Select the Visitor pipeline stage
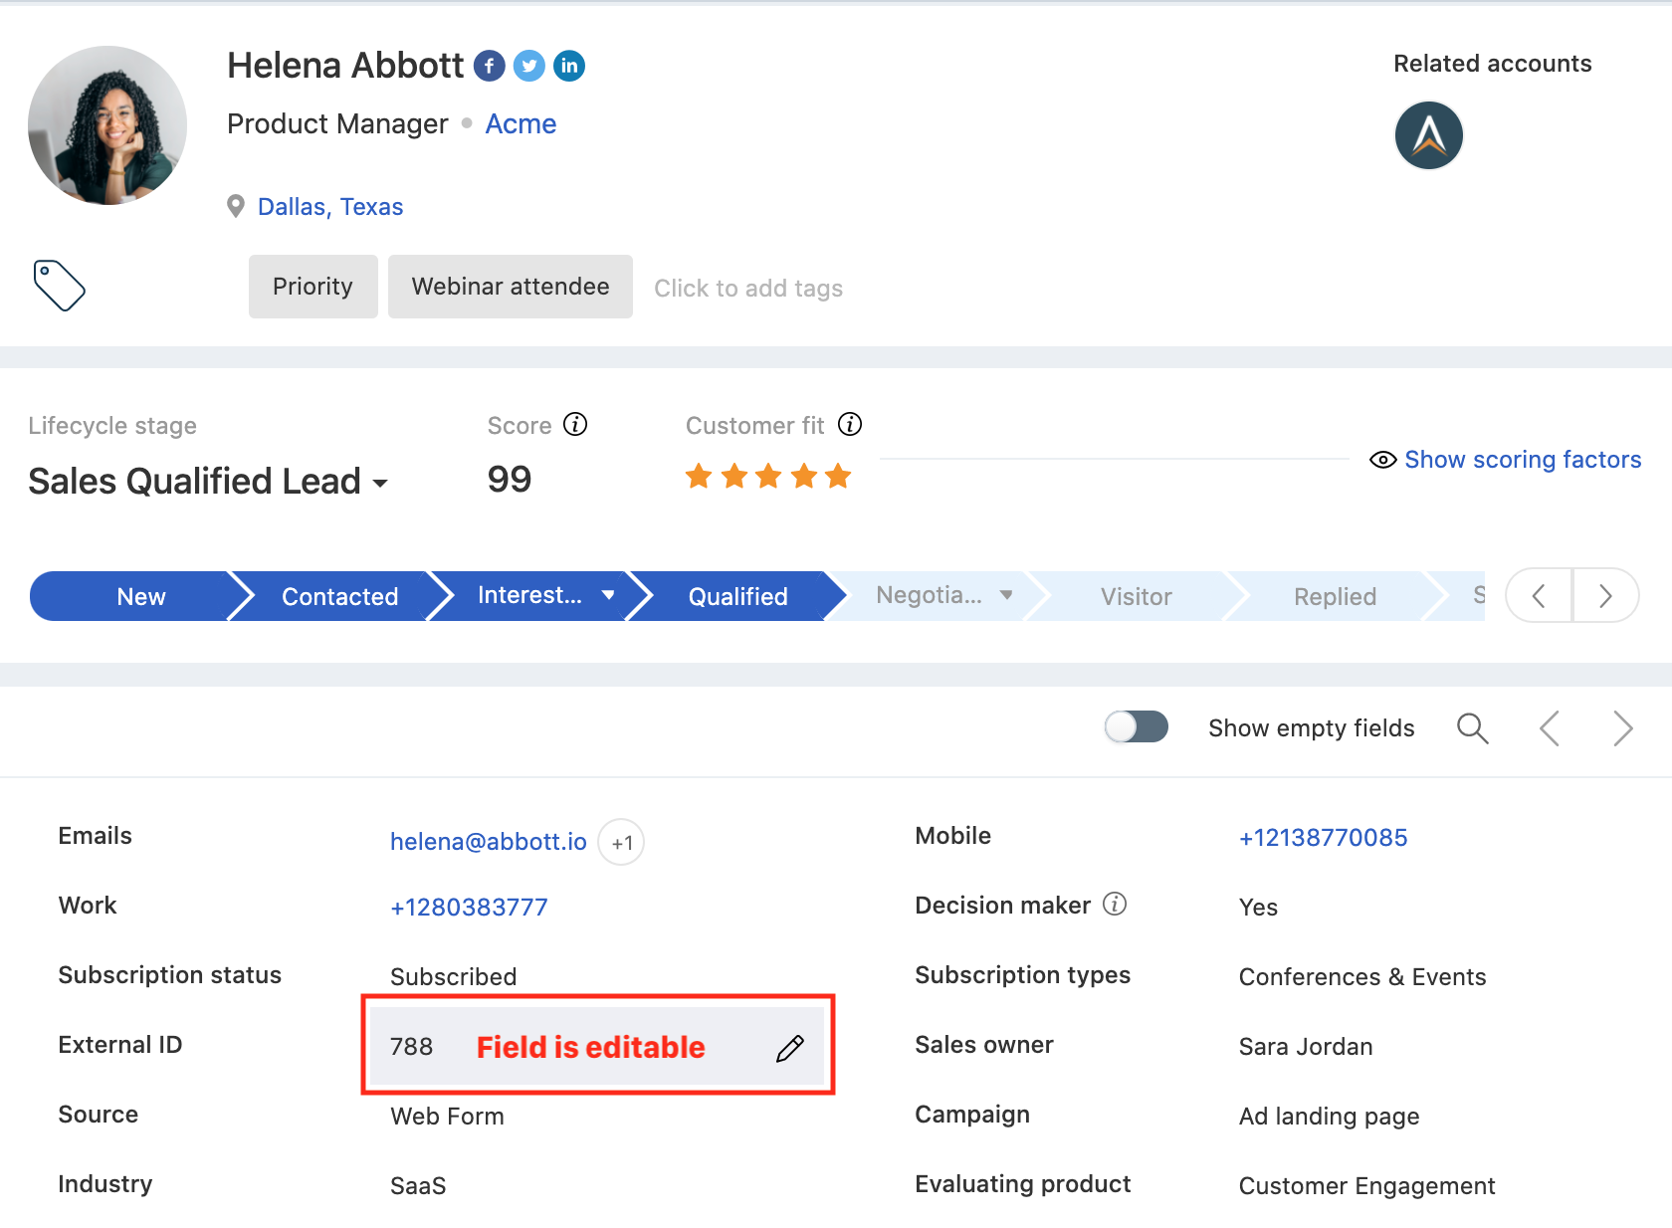The height and width of the screenshot is (1228, 1672). [1136, 595]
